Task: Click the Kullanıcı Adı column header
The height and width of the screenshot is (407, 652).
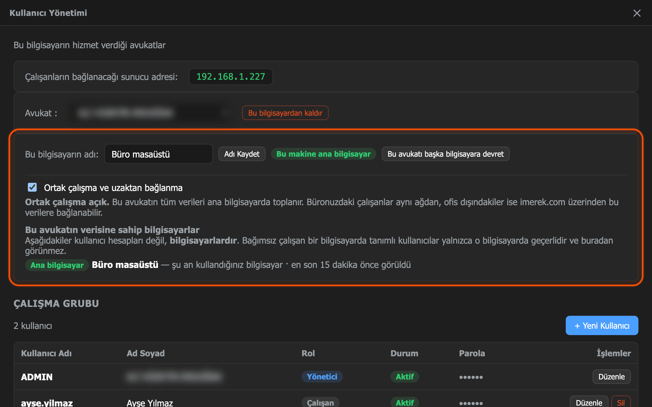Action: 46,353
